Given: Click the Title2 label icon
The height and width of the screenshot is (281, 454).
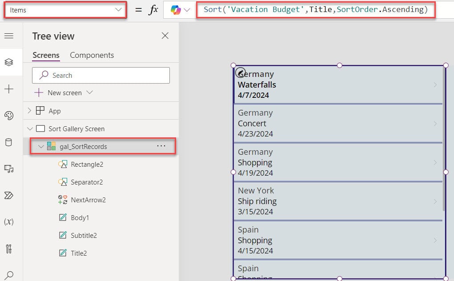Looking at the screenshot, I should point(63,253).
